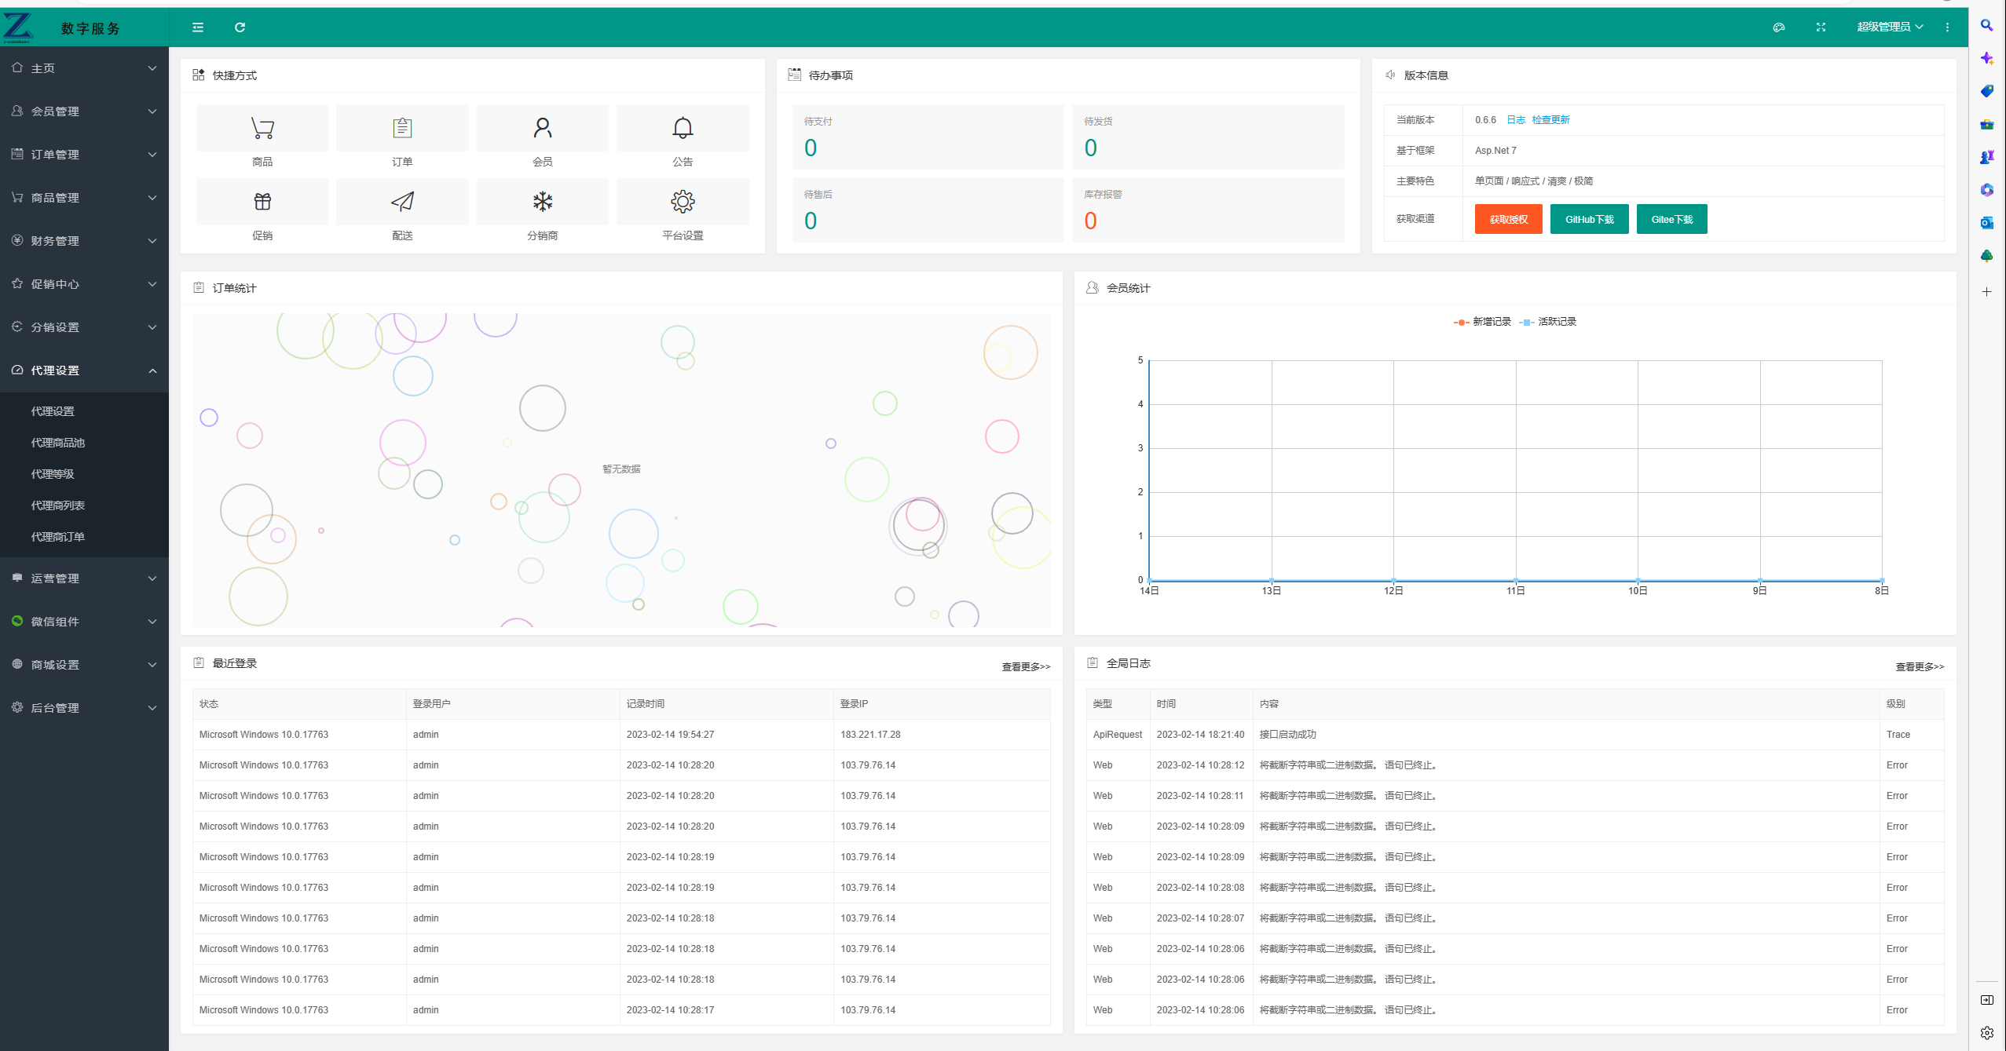Open the 待支付 count card

click(x=928, y=137)
